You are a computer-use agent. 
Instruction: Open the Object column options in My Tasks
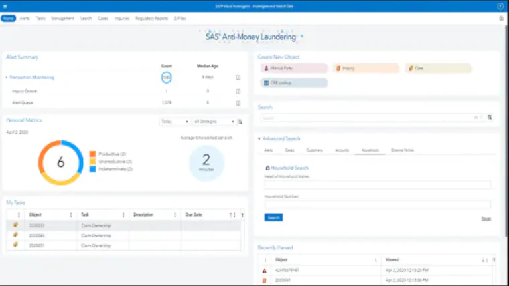[71, 215]
